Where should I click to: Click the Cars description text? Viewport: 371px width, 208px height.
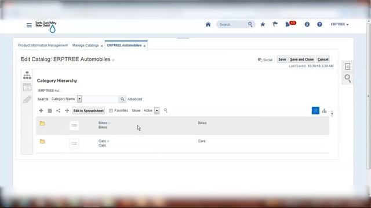(x=202, y=141)
